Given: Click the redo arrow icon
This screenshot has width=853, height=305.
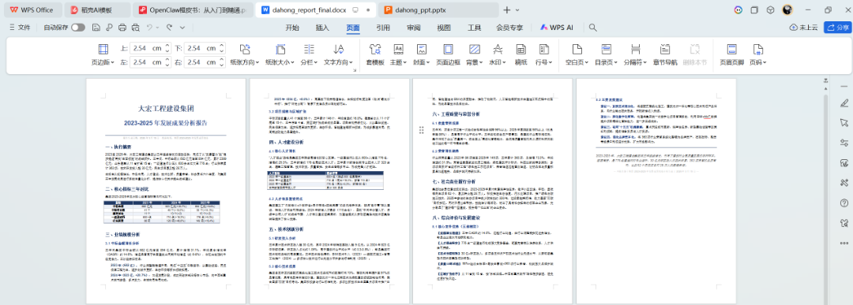Looking at the screenshot, I should click(169, 27).
